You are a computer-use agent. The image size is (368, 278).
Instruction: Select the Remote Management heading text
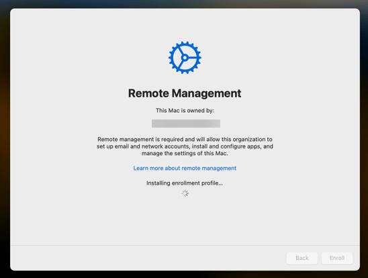click(185, 93)
